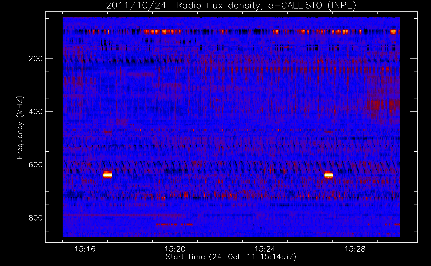The image size is (431, 266).
Task: Click the 'Frequency (MHZ)' axis label
Action: [x=20, y=128]
